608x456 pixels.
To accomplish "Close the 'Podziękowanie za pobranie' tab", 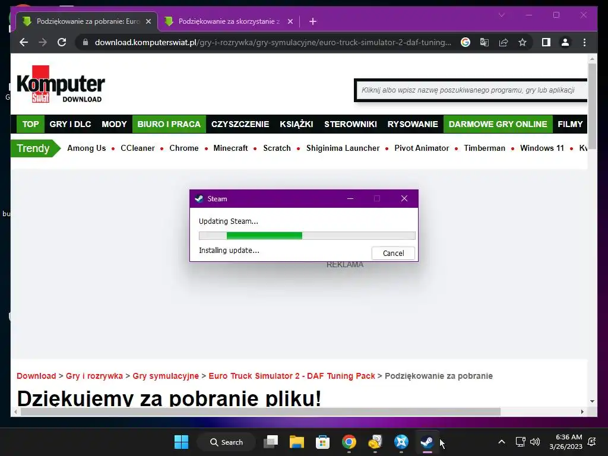I will point(148,21).
